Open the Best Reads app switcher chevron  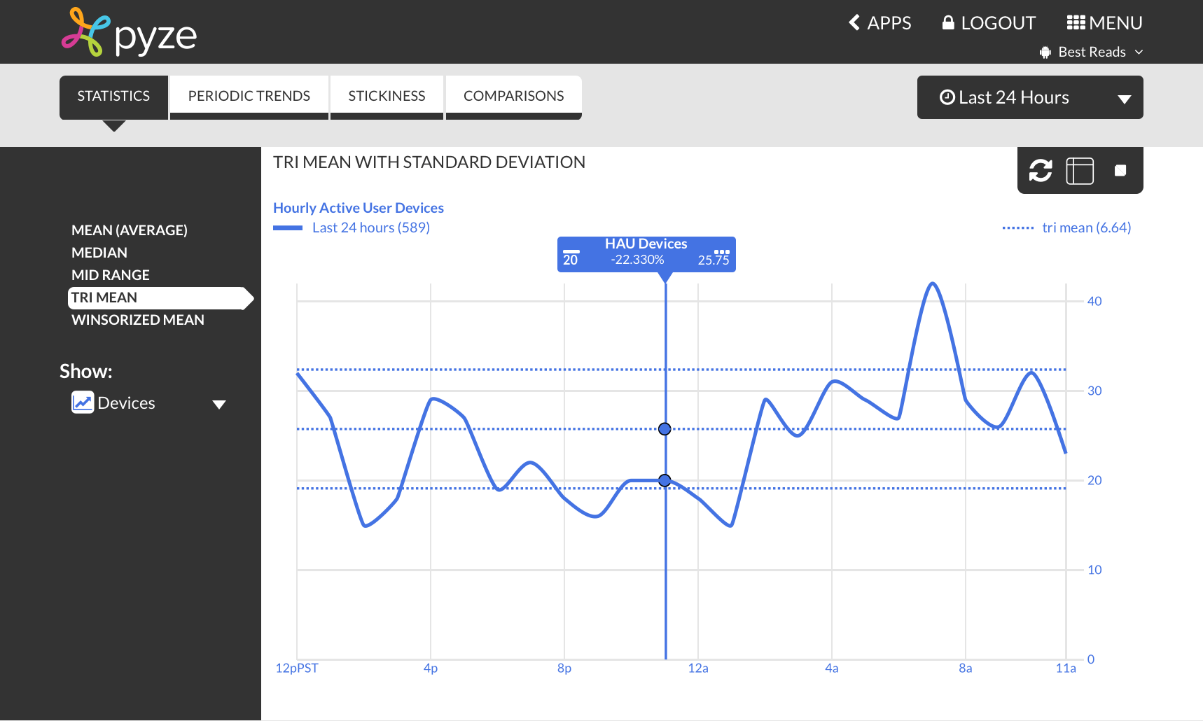click(x=1139, y=52)
